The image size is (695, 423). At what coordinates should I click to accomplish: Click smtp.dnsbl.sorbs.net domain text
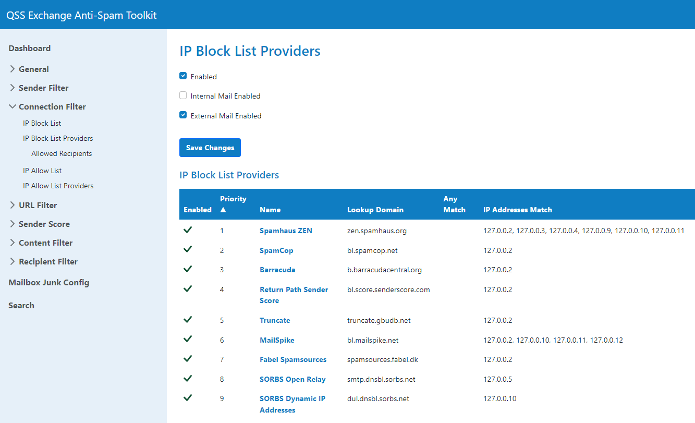click(x=381, y=379)
